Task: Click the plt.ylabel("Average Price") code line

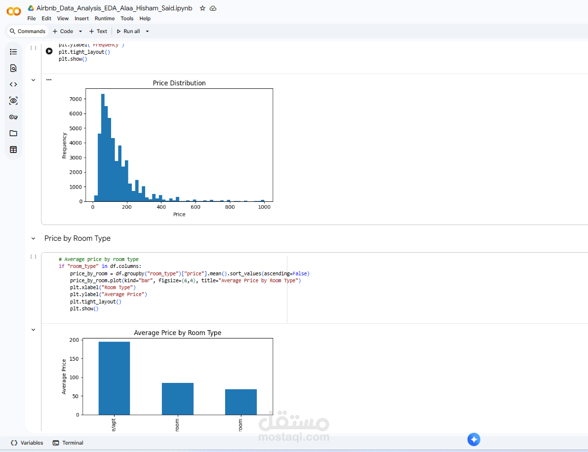Action: point(109,295)
